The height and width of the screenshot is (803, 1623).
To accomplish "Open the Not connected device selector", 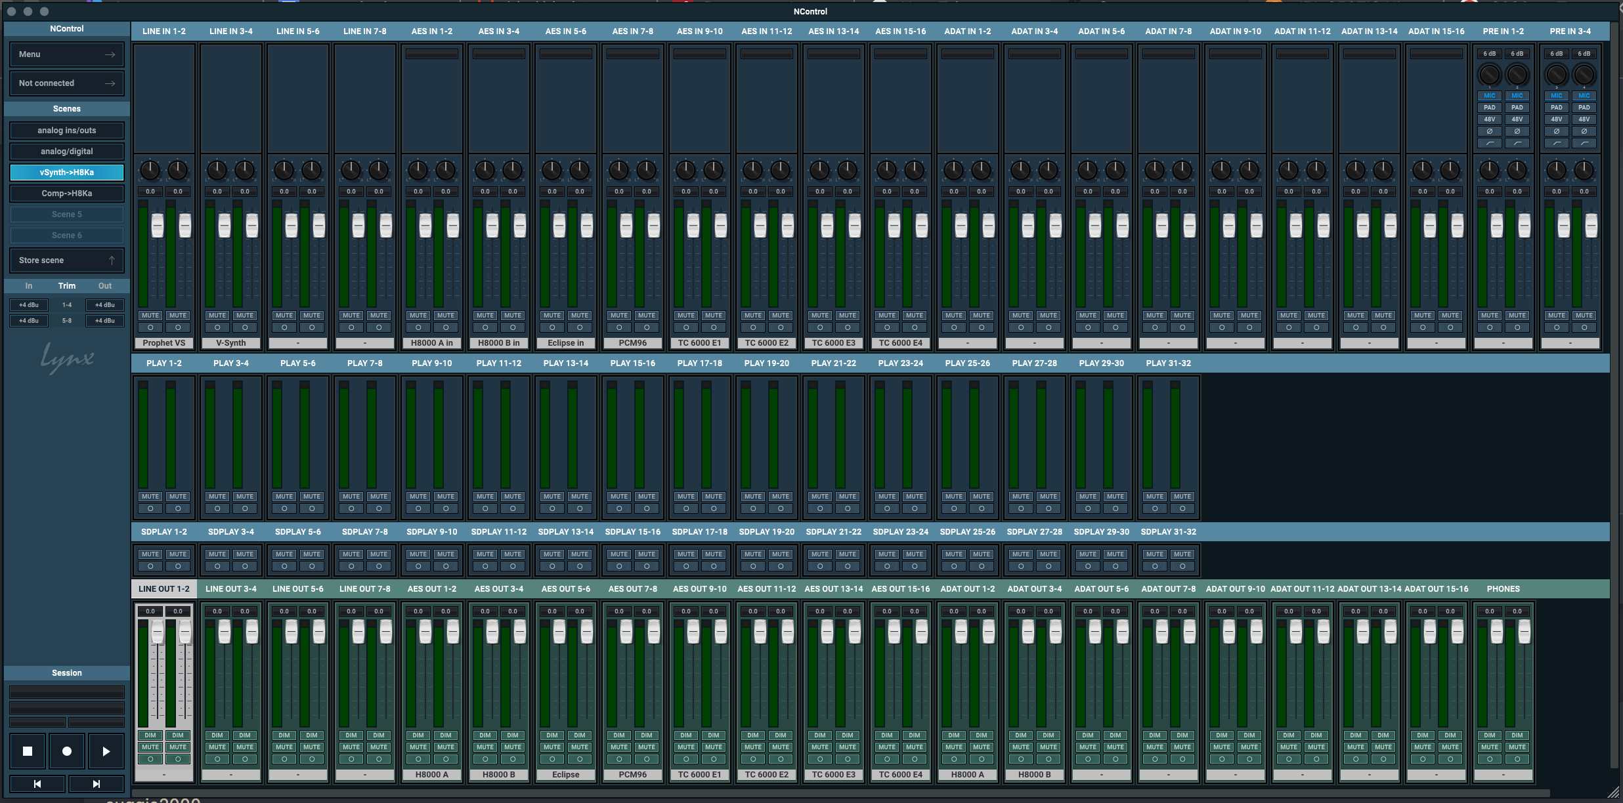I will [x=67, y=83].
